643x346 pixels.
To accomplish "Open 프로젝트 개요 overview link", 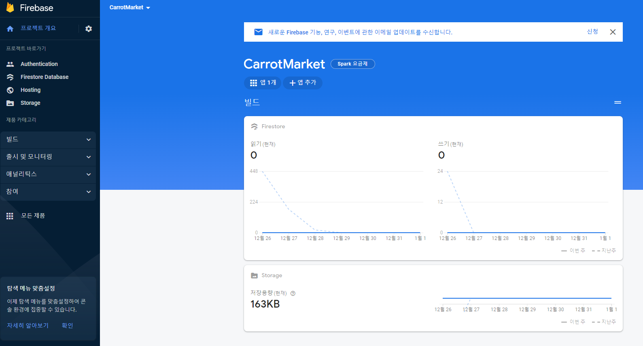I will pyautogui.click(x=38, y=28).
